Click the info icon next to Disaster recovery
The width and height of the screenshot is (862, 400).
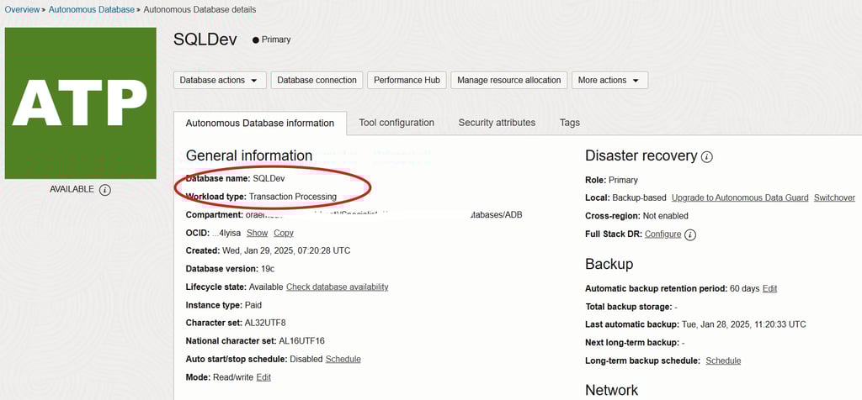[707, 157]
